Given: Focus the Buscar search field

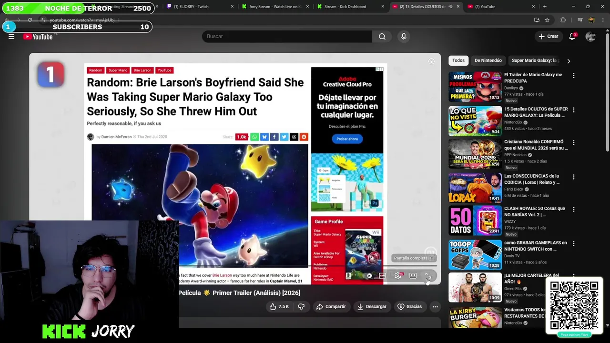Looking at the screenshot, I should pyautogui.click(x=287, y=37).
